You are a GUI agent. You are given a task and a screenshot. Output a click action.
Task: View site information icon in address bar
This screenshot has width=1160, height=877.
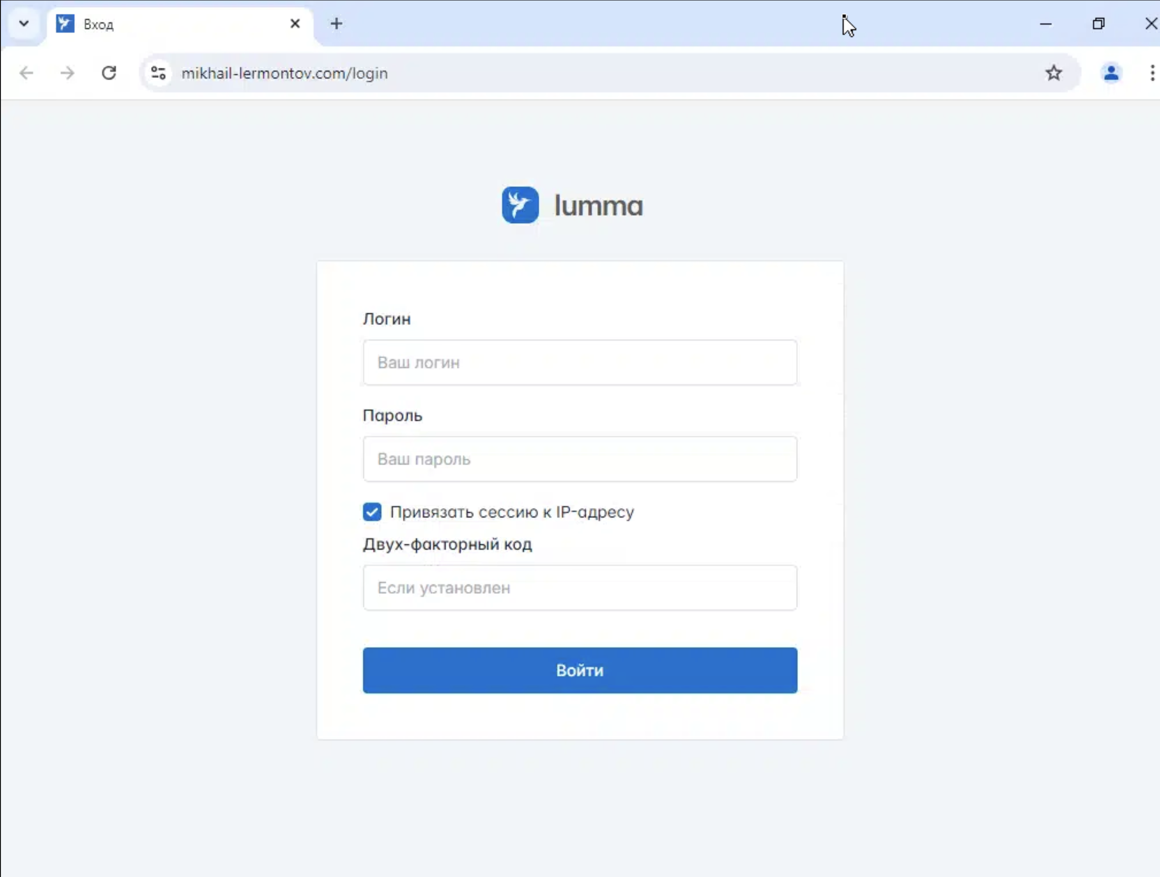click(x=158, y=73)
